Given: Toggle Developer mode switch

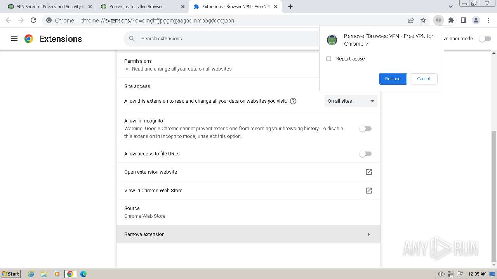Looking at the screenshot, I should pyautogui.click(x=485, y=39).
